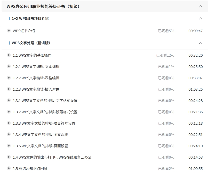Click the duration 01:00:55
209x173 pixels.
(x=196, y=169)
